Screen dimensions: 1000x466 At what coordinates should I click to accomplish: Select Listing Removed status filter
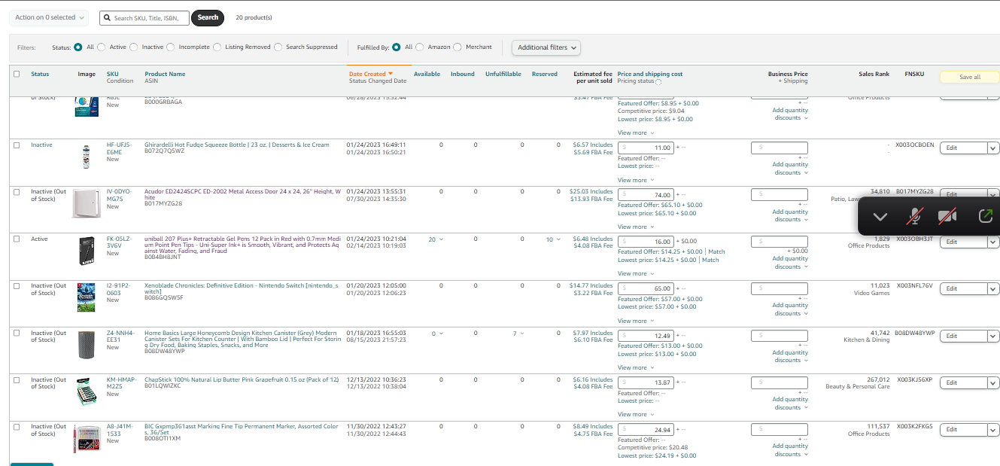tap(217, 47)
